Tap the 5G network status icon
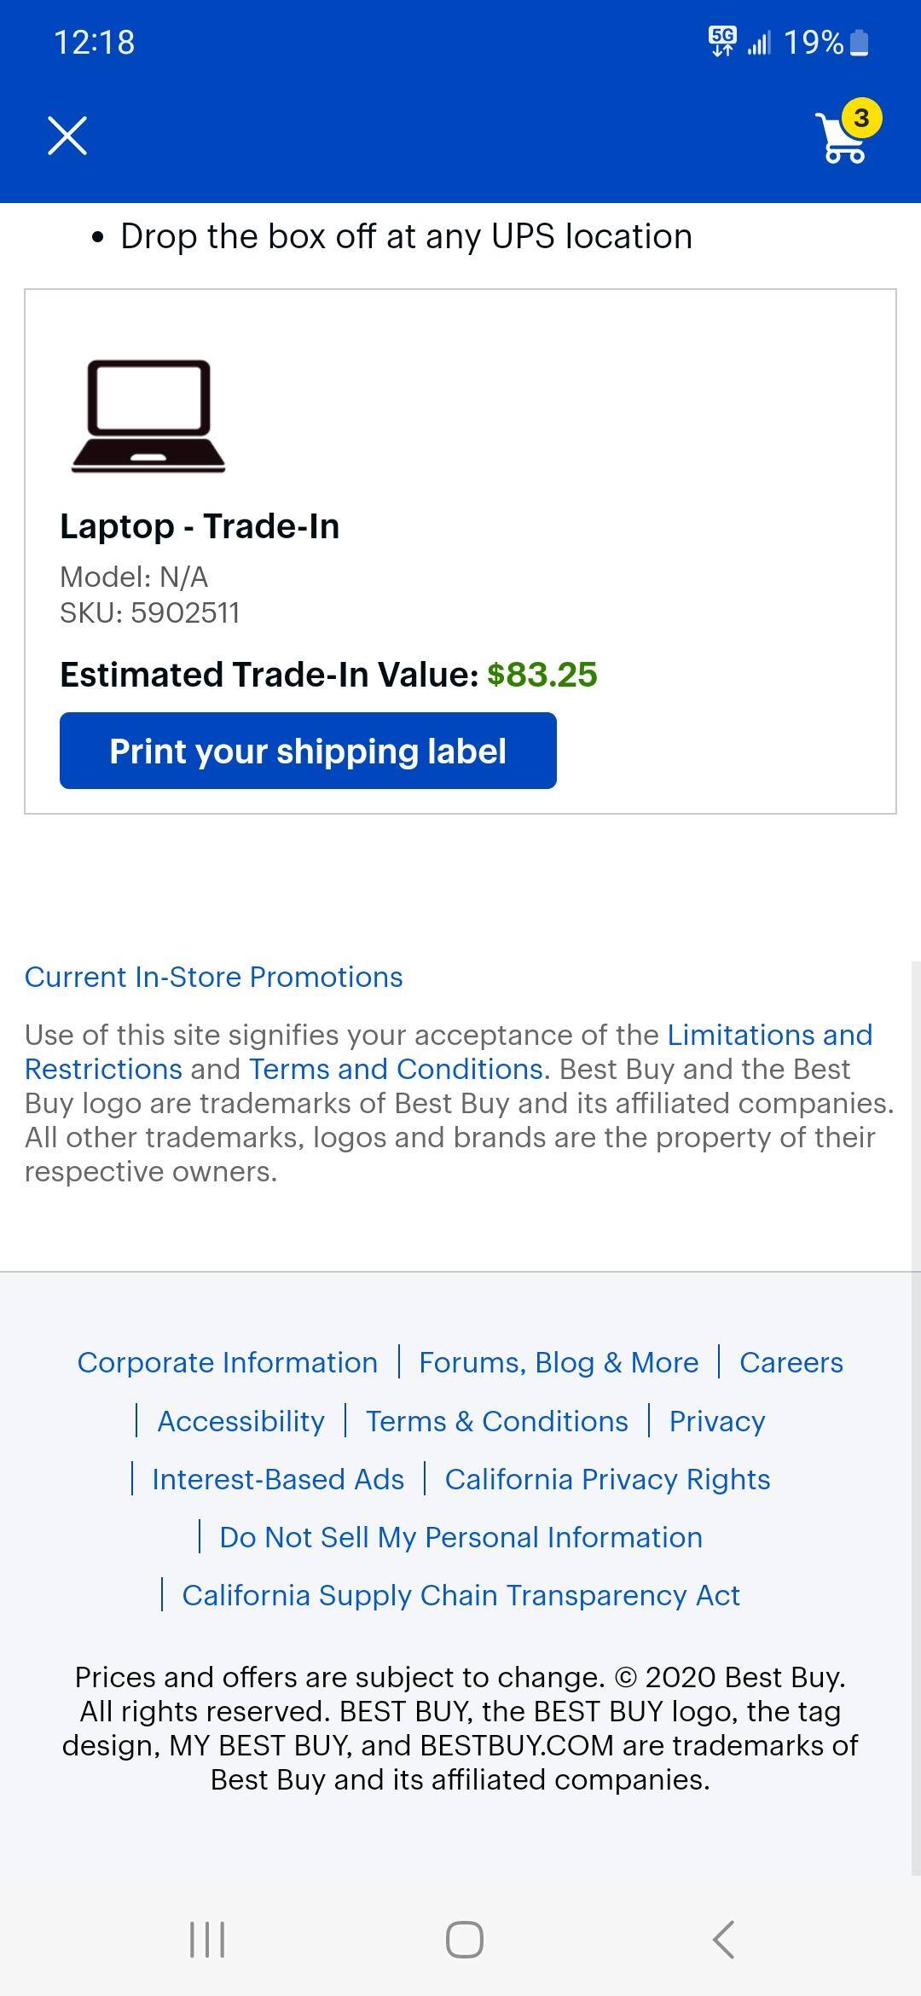 pos(719,41)
